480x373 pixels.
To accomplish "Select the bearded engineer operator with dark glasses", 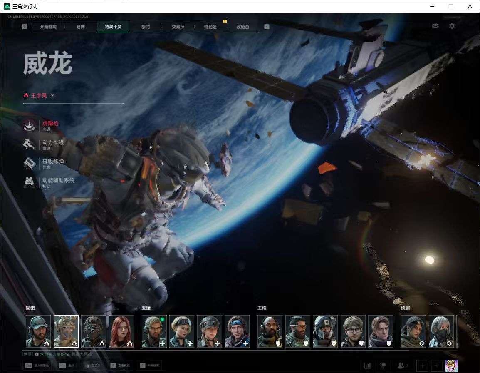I will [297, 331].
